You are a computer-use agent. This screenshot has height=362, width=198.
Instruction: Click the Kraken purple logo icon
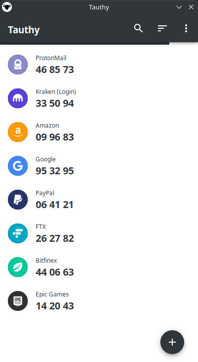pos(18,98)
